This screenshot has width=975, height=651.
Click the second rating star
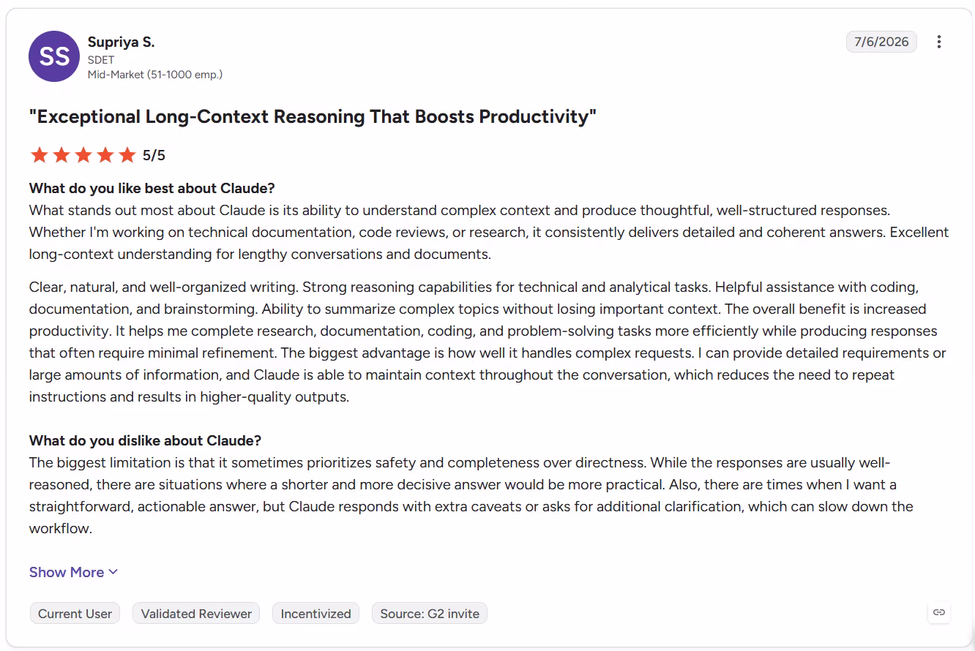point(61,155)
